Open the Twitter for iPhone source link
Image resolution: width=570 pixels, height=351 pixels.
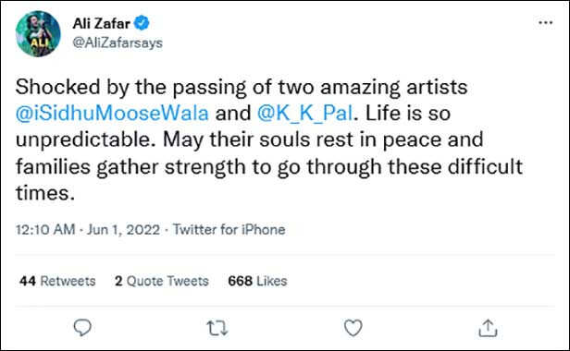point(229,230)
